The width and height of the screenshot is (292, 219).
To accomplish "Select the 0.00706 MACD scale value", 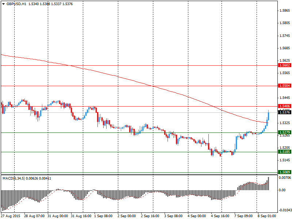I will [x=285, y=178].
